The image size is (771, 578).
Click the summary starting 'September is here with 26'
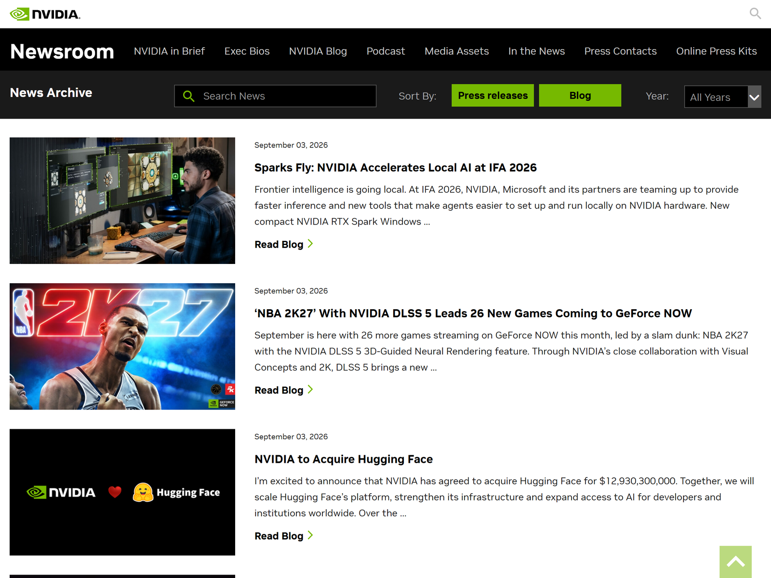click(501, 351)
